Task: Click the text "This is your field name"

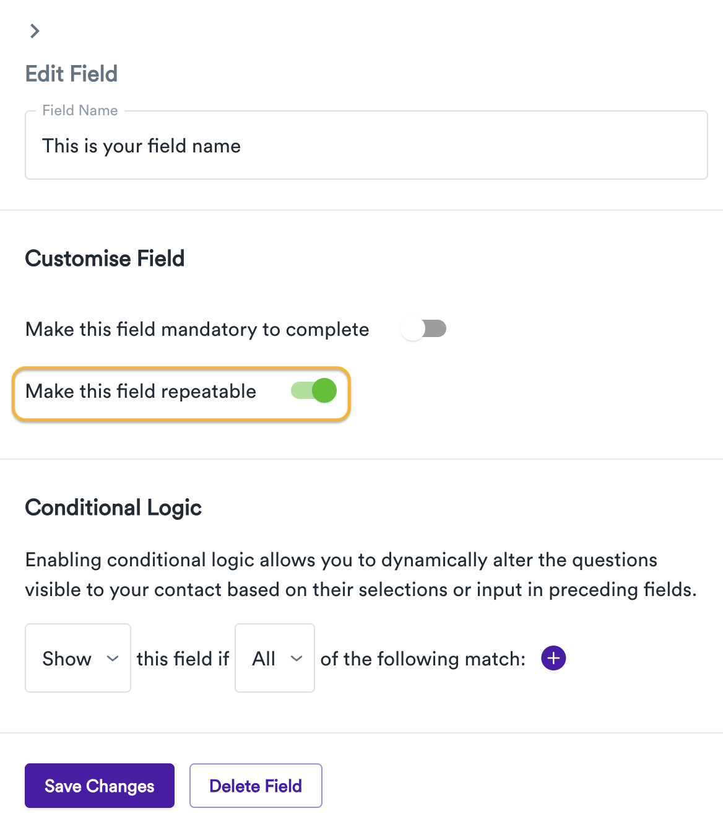Action: point(141,146)
